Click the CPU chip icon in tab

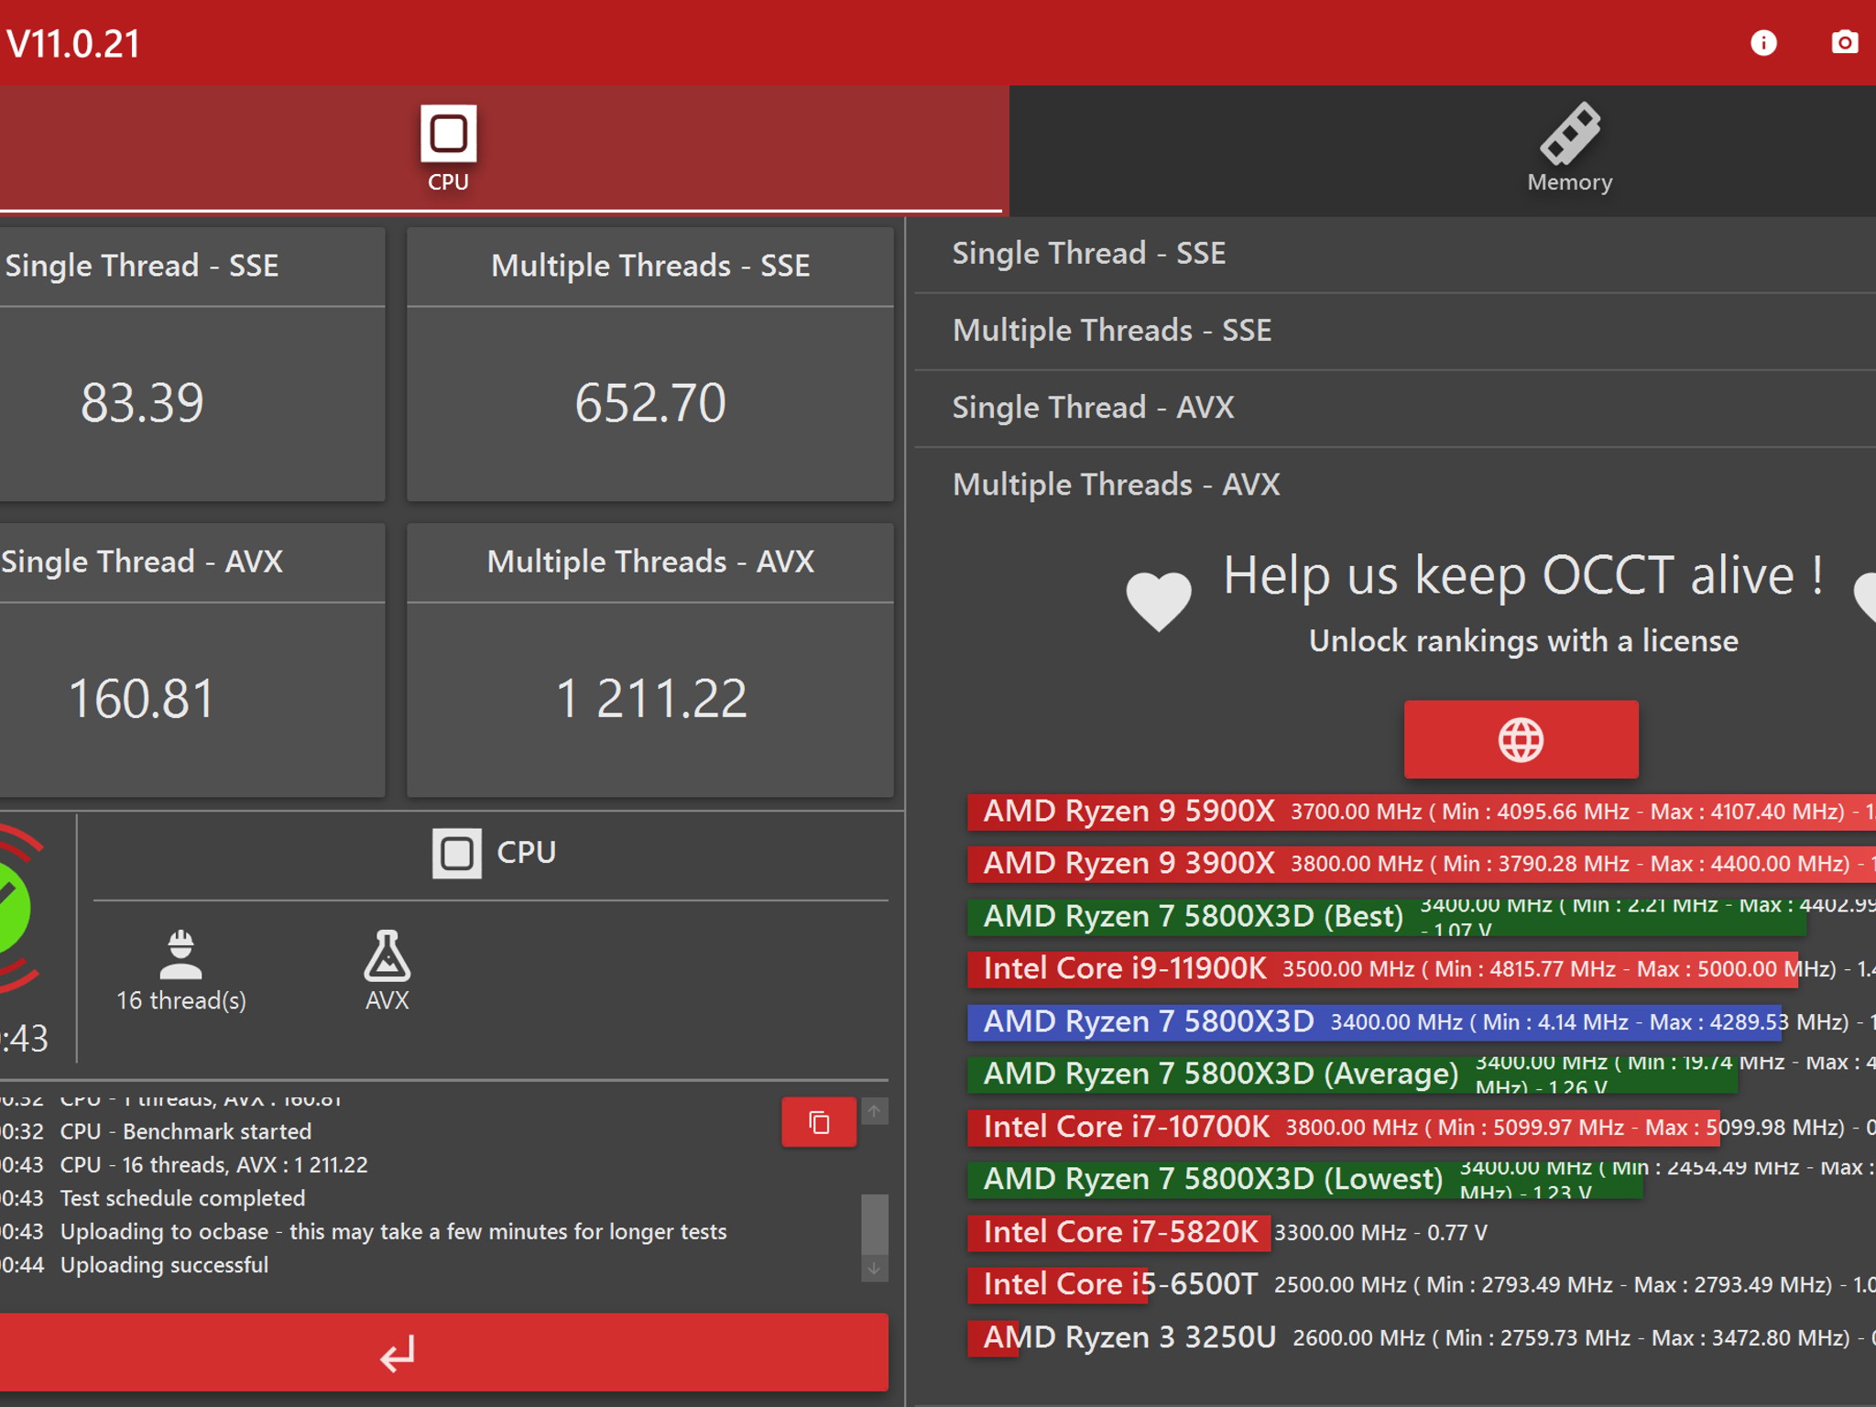(x=448, y=134)
